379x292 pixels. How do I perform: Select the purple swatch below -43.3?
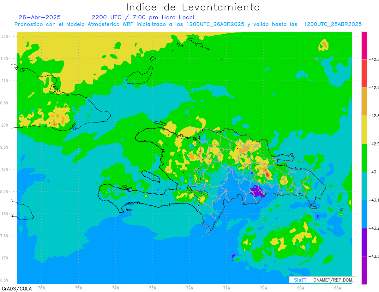pyautogui.click(x=364, y=270)
